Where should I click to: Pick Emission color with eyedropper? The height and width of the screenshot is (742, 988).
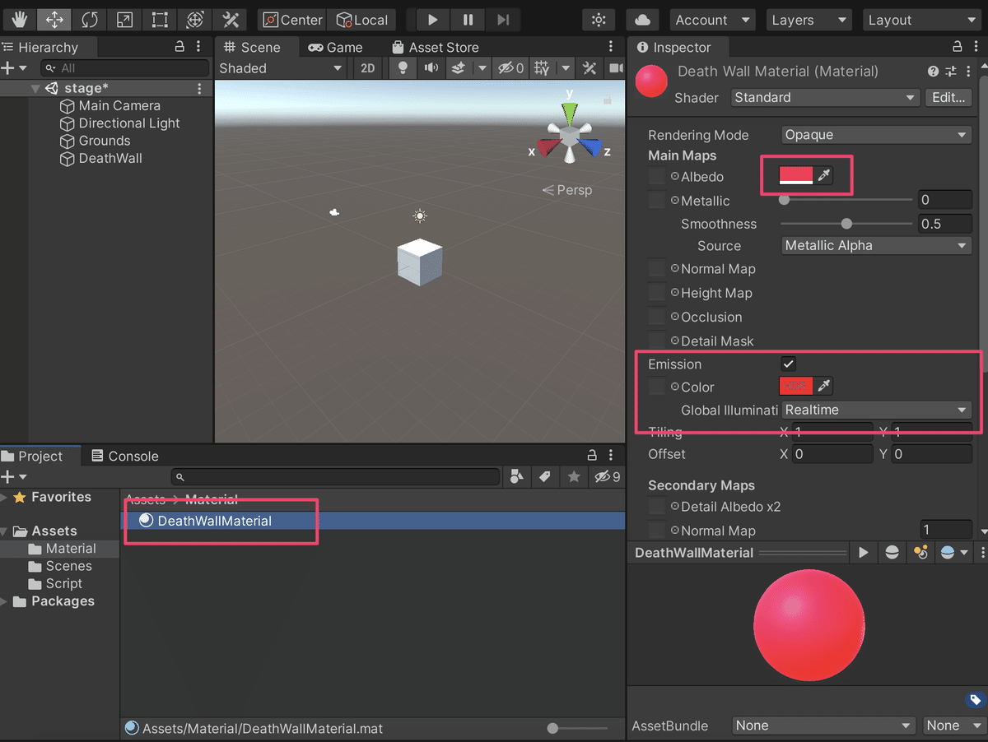coord(823,386)
